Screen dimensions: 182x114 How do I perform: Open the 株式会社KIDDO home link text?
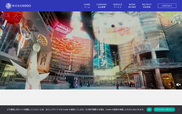[x=22, y=6]
